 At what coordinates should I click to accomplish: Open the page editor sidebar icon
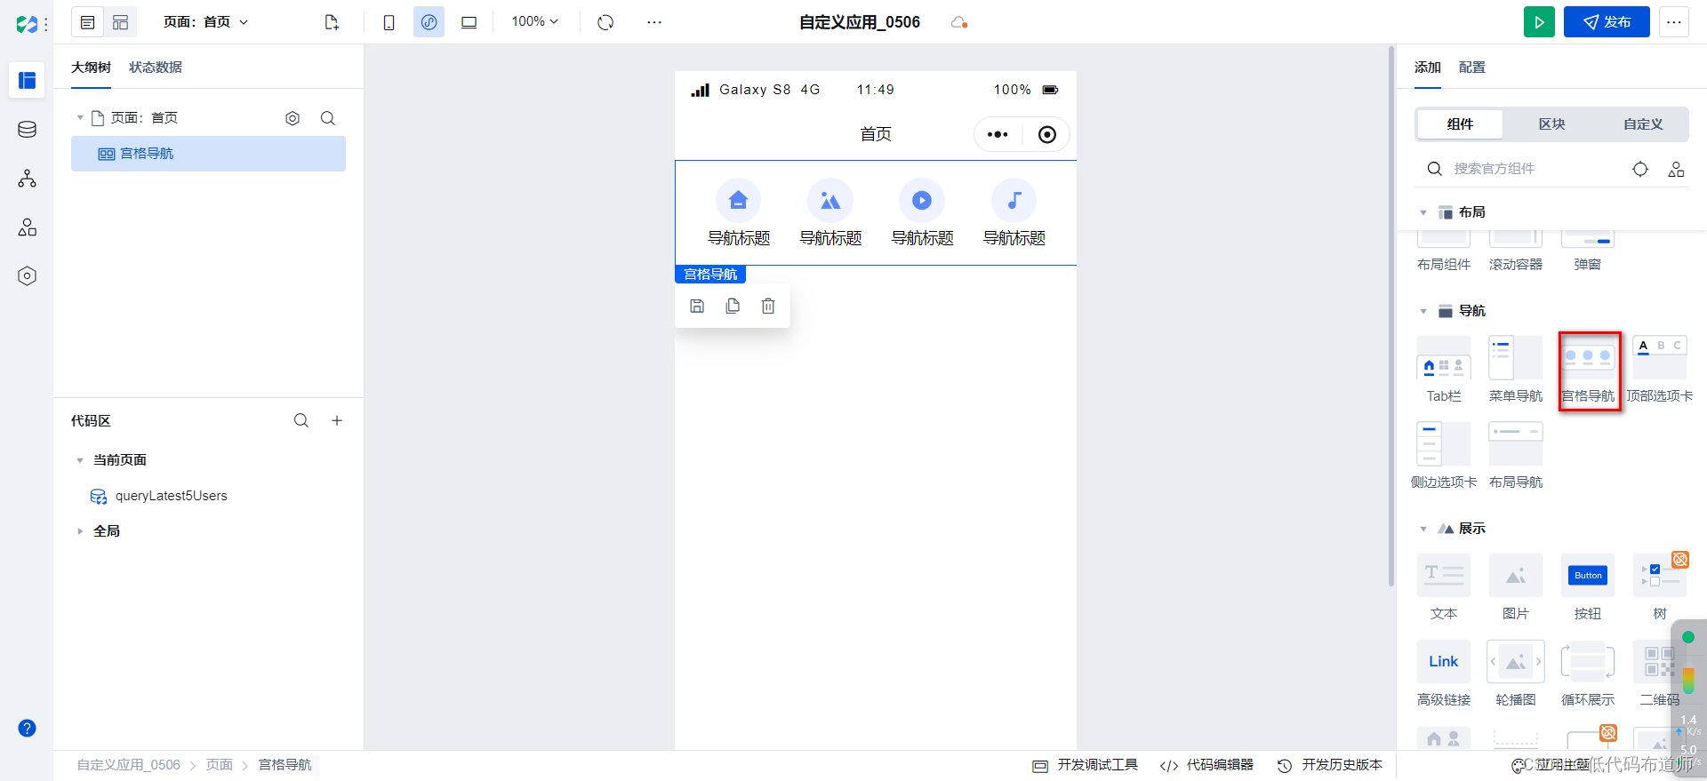(x=27, y=80)
